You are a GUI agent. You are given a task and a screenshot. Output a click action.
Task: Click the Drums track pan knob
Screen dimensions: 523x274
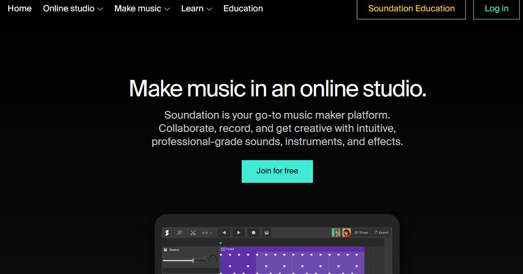[x=212, y=259]
